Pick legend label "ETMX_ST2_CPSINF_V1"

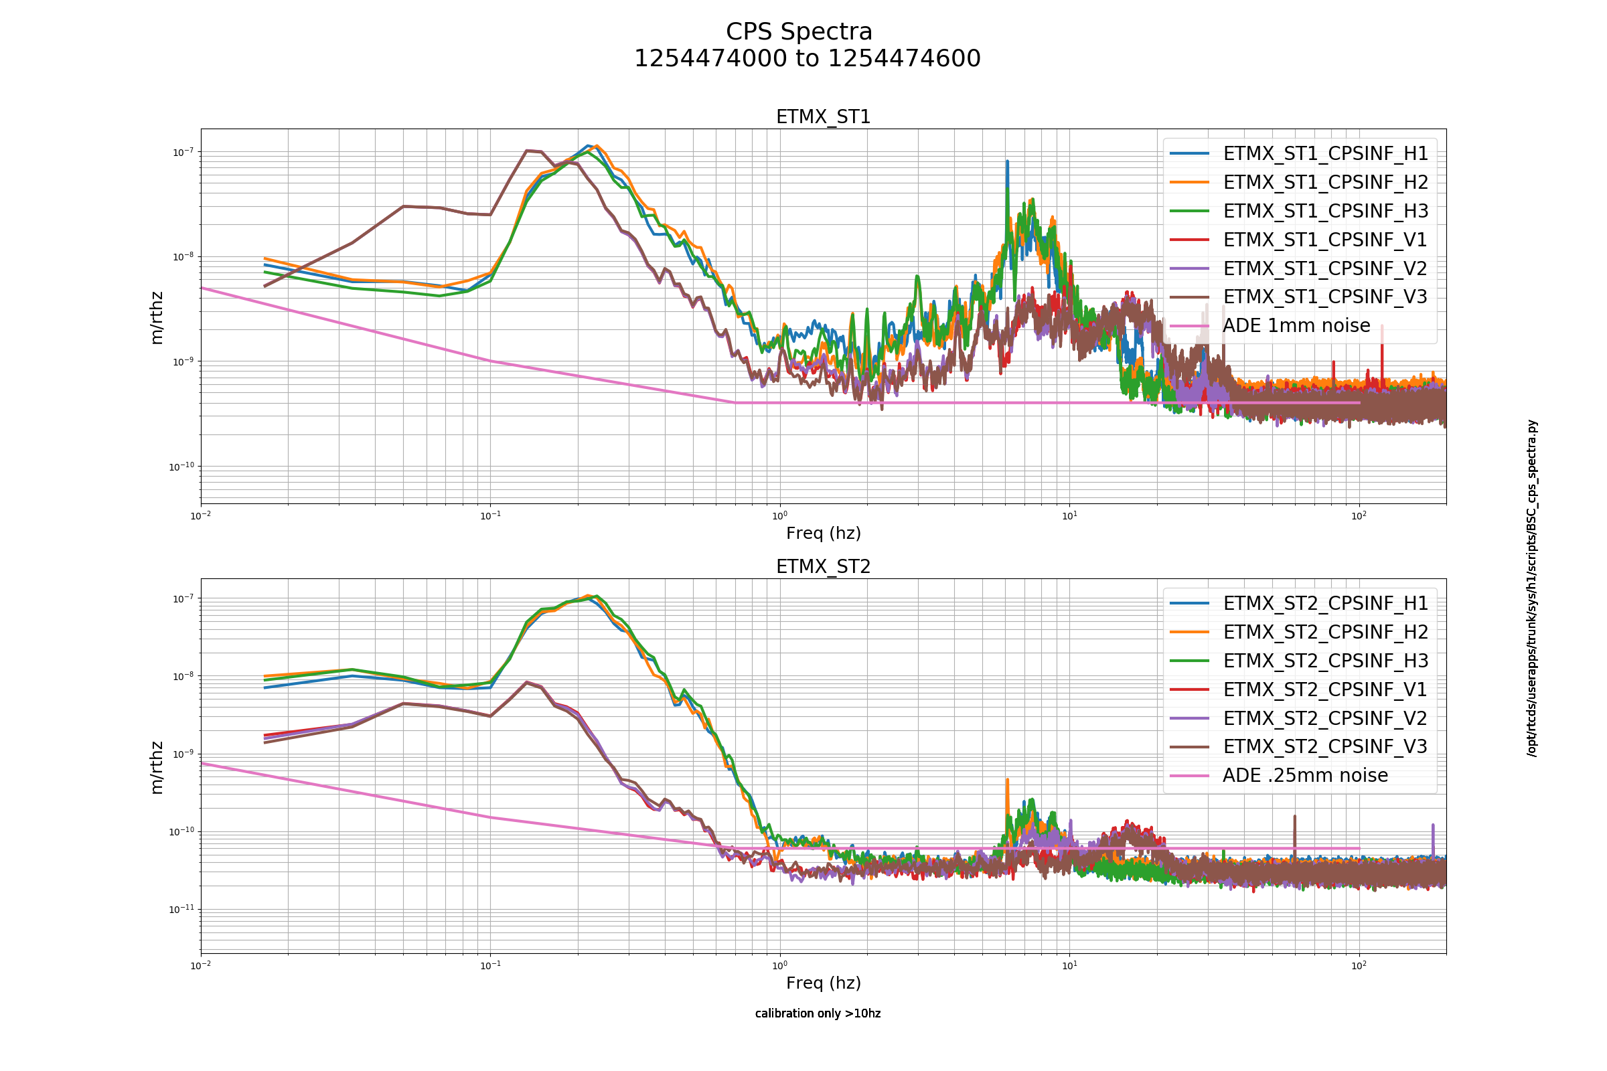tap(1325, 689)
